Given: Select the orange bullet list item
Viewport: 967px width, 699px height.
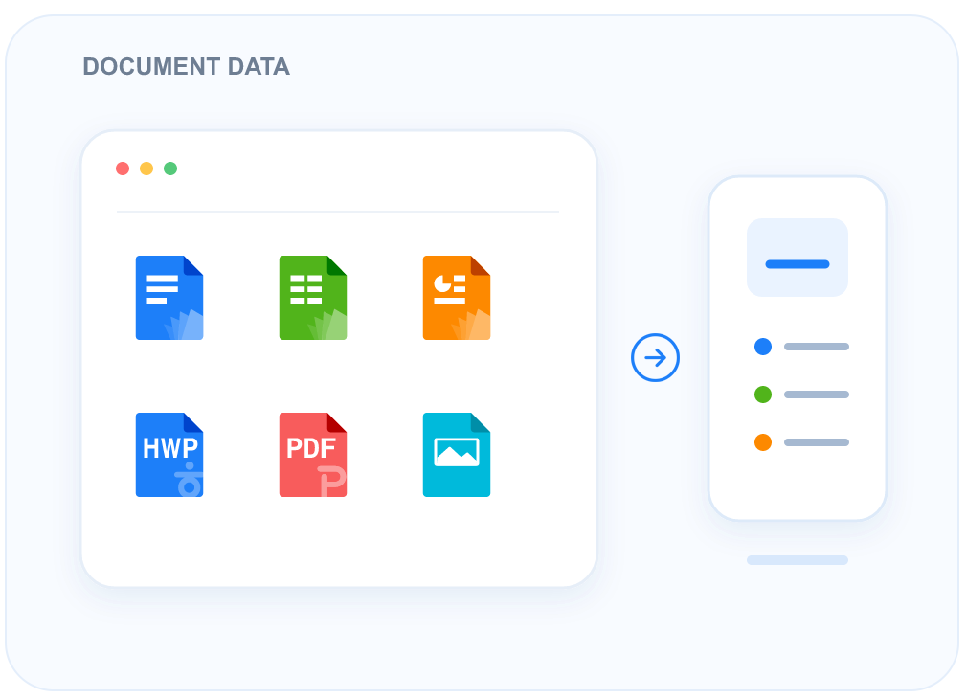Looking at the screenshot, I should click(801, 442).
